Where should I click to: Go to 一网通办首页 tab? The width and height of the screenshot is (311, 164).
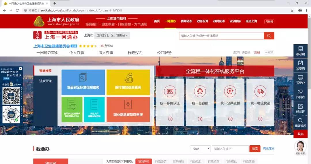click(x=48, y=53)
